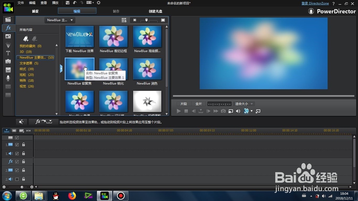Click the 登录 DirectorZone link
The width and height of the screenshot is (358, 201).
tap(315, 4)
